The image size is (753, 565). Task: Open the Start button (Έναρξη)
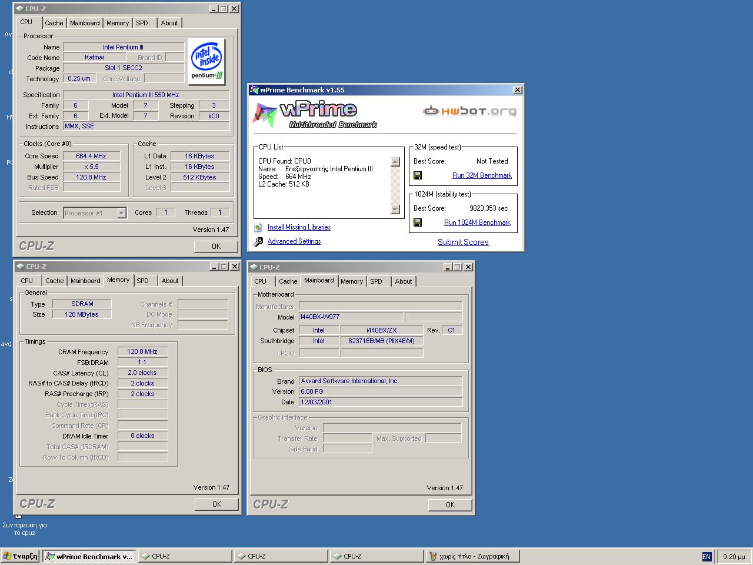(x=20, y=556)
